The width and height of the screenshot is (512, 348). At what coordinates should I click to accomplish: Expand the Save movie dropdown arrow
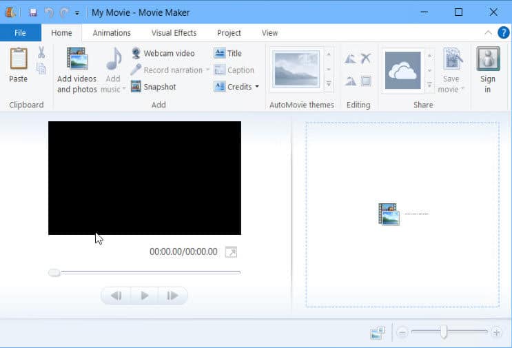tap(462, 89)
